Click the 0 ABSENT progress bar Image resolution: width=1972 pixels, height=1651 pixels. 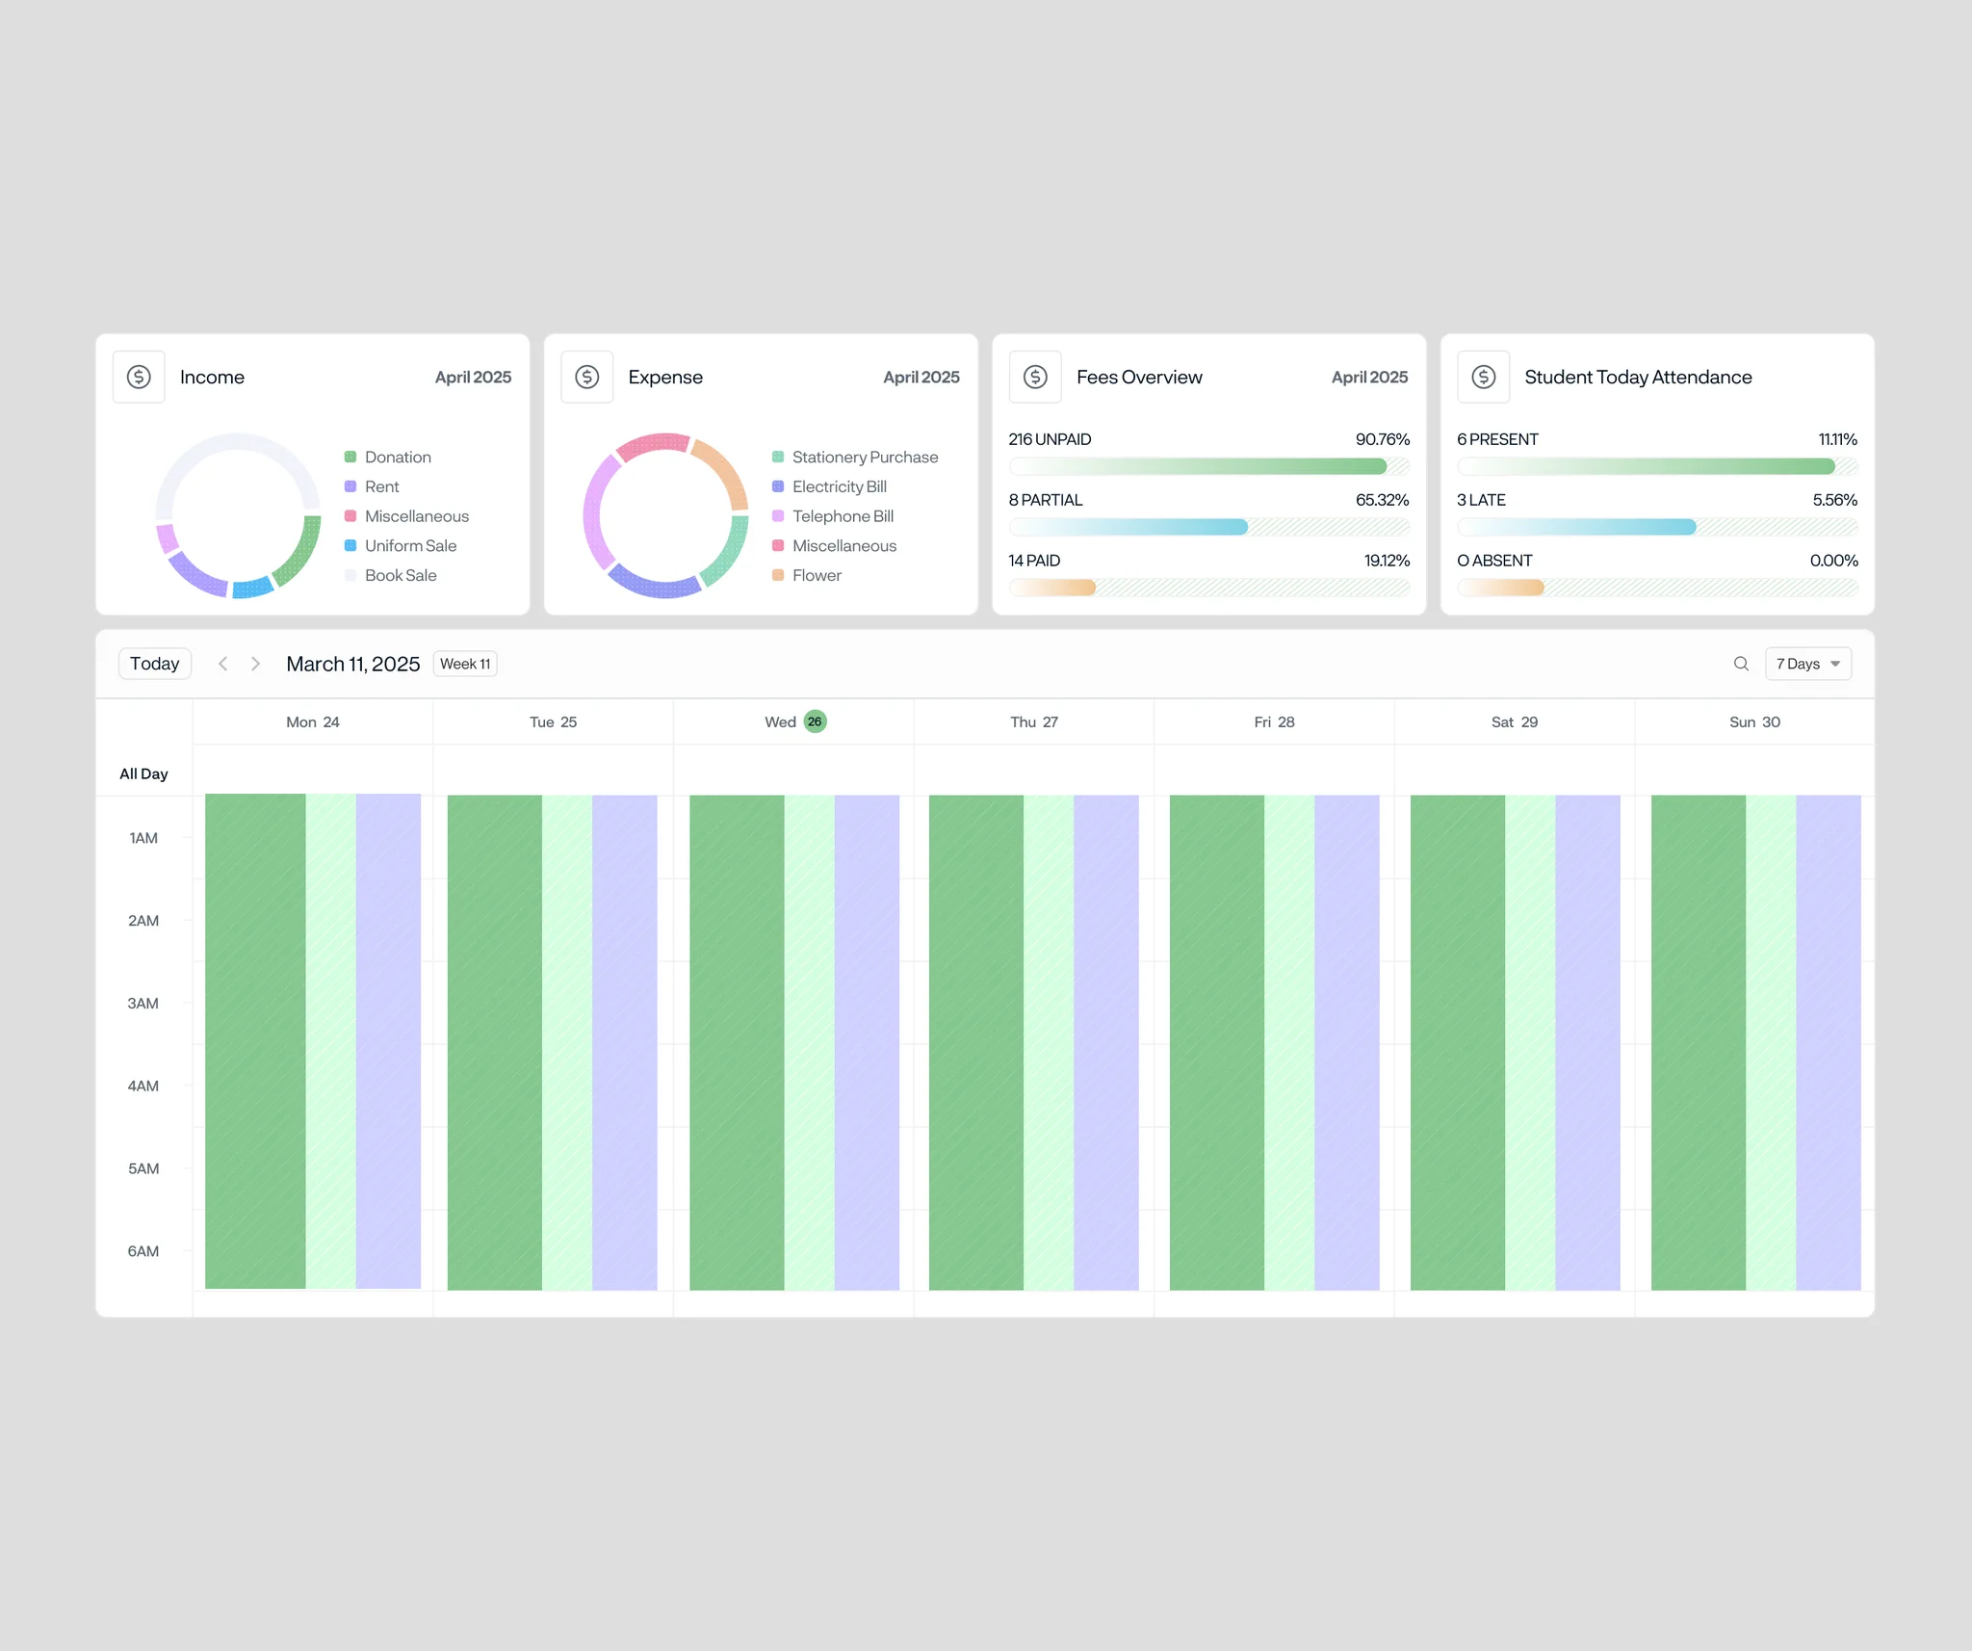pyautogui.click(x=1658, y=588)
